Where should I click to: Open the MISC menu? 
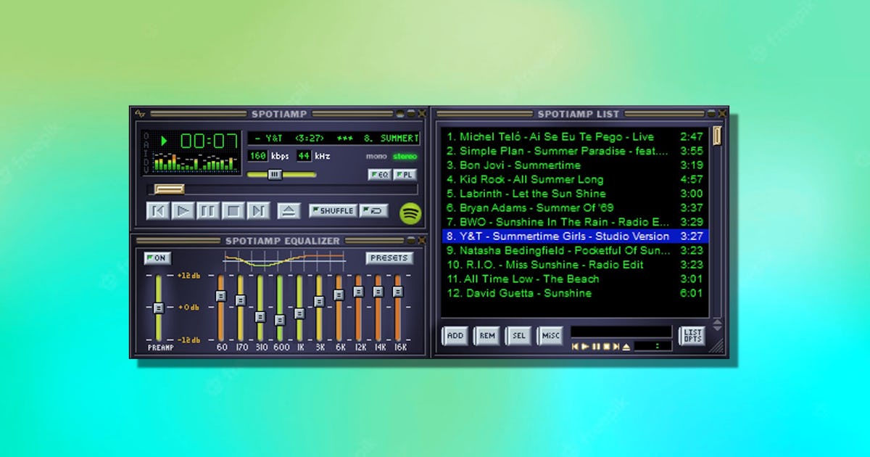550,336
